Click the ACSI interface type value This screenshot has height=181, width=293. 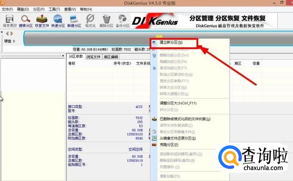tap(139, 107)
